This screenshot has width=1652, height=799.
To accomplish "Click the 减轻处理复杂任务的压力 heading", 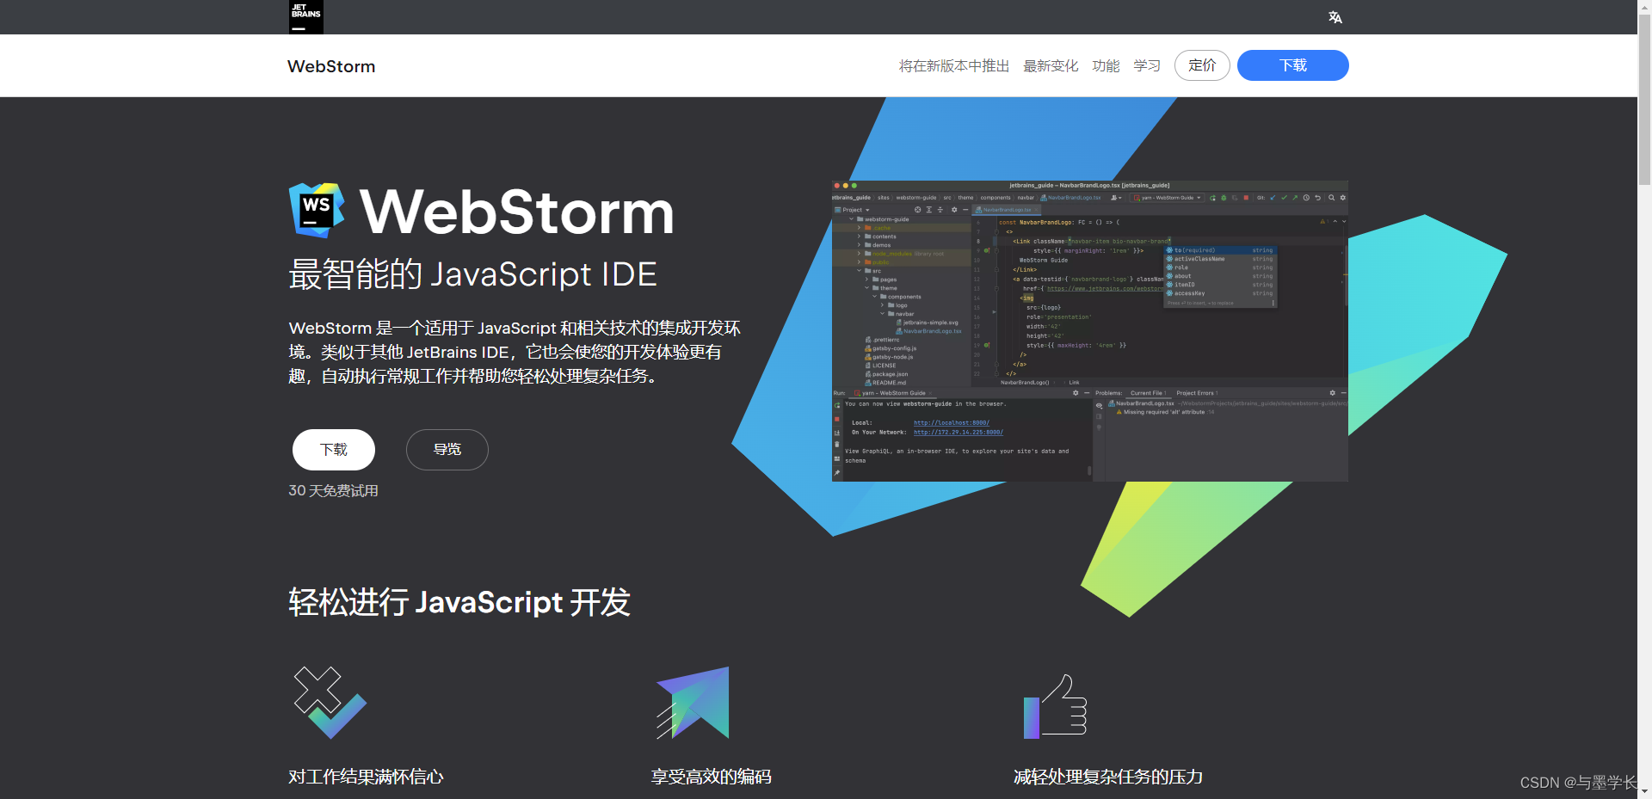I will [1108, 777].
